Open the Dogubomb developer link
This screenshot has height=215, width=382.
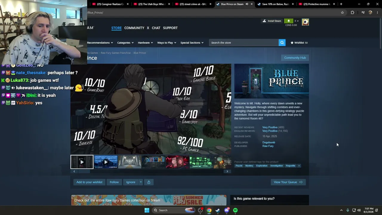(x=269, y=142)
